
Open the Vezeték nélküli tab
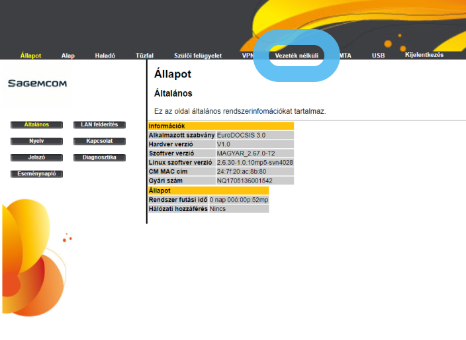point(297,56)
